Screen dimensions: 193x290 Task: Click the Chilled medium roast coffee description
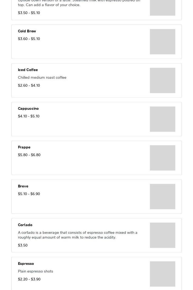point(42,78)
